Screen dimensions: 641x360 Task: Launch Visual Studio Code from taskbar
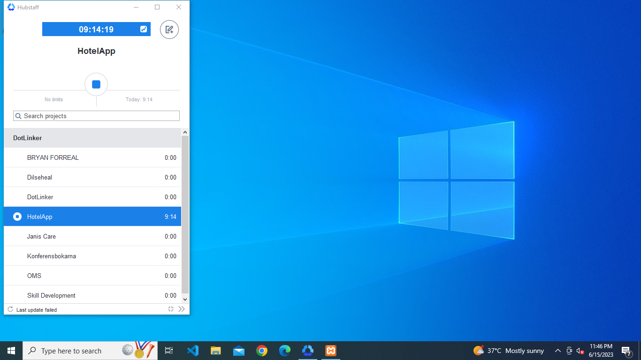pos(193,351)
